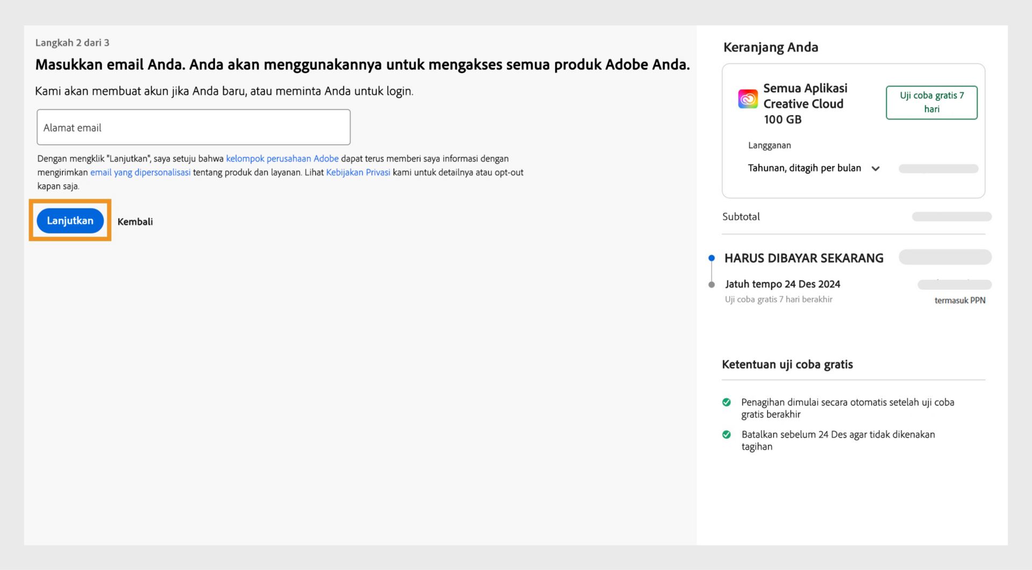Click the green checkmark beside Penagihan dimulai
Screen dimensions: 1032x570
tap(727, 402)
